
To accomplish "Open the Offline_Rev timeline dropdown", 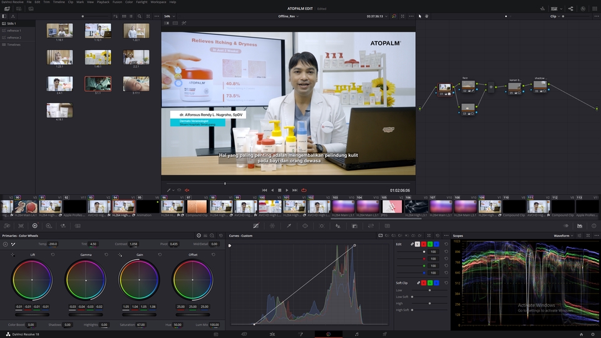I will pos(288,16).
